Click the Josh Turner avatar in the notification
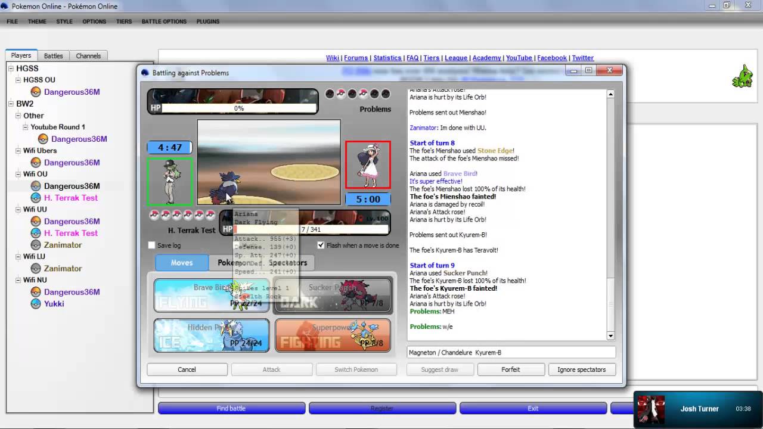The image size is (763, 429). click(650, 409)
